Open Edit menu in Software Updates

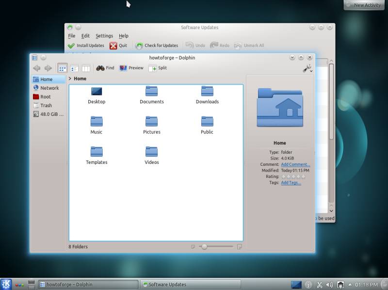click(85, 36)
